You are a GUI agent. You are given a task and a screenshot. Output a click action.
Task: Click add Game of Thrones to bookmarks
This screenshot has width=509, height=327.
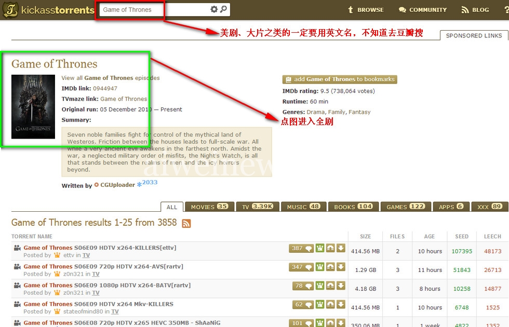(x=340, y=79)
